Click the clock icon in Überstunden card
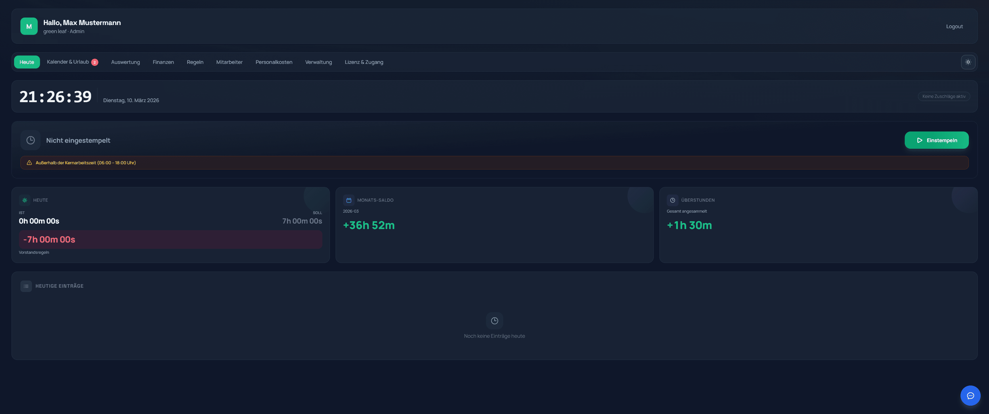 672,200
